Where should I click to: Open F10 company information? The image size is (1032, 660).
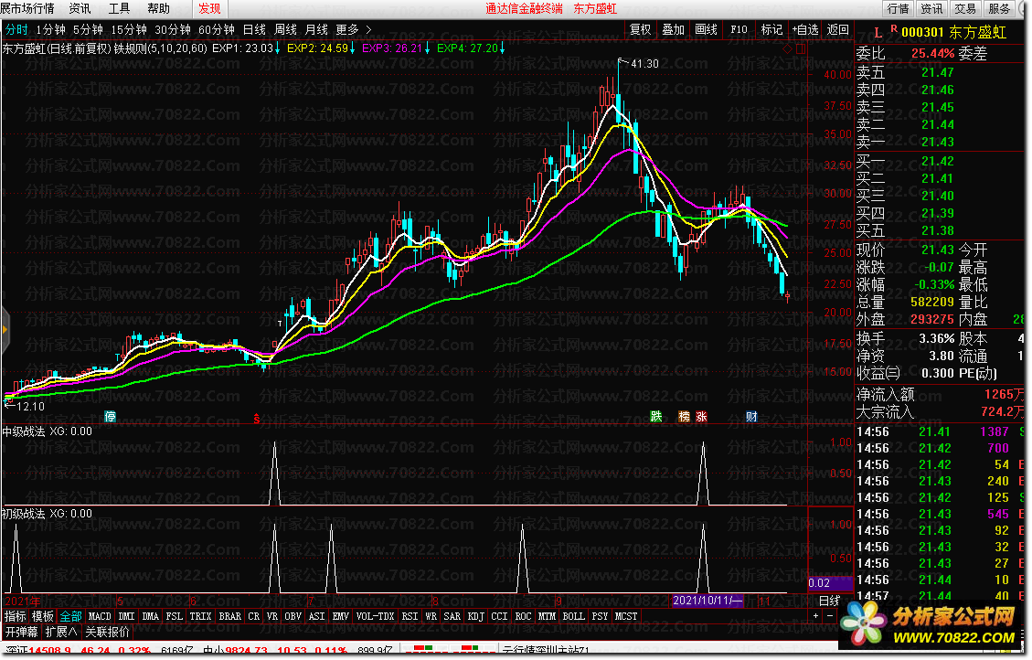pyautogui.click(x=739, y=29)
